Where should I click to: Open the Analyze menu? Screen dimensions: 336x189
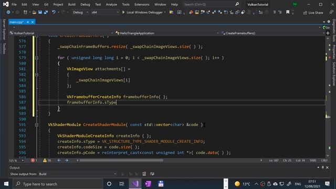pyautogui.click(x=111, y=5)
